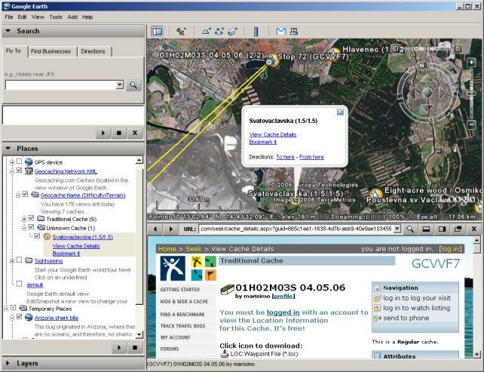Image resolution: width=484 pixels, height=372 pixels.
Task: Switch to the Find Businesses tab
Action: 51,51
